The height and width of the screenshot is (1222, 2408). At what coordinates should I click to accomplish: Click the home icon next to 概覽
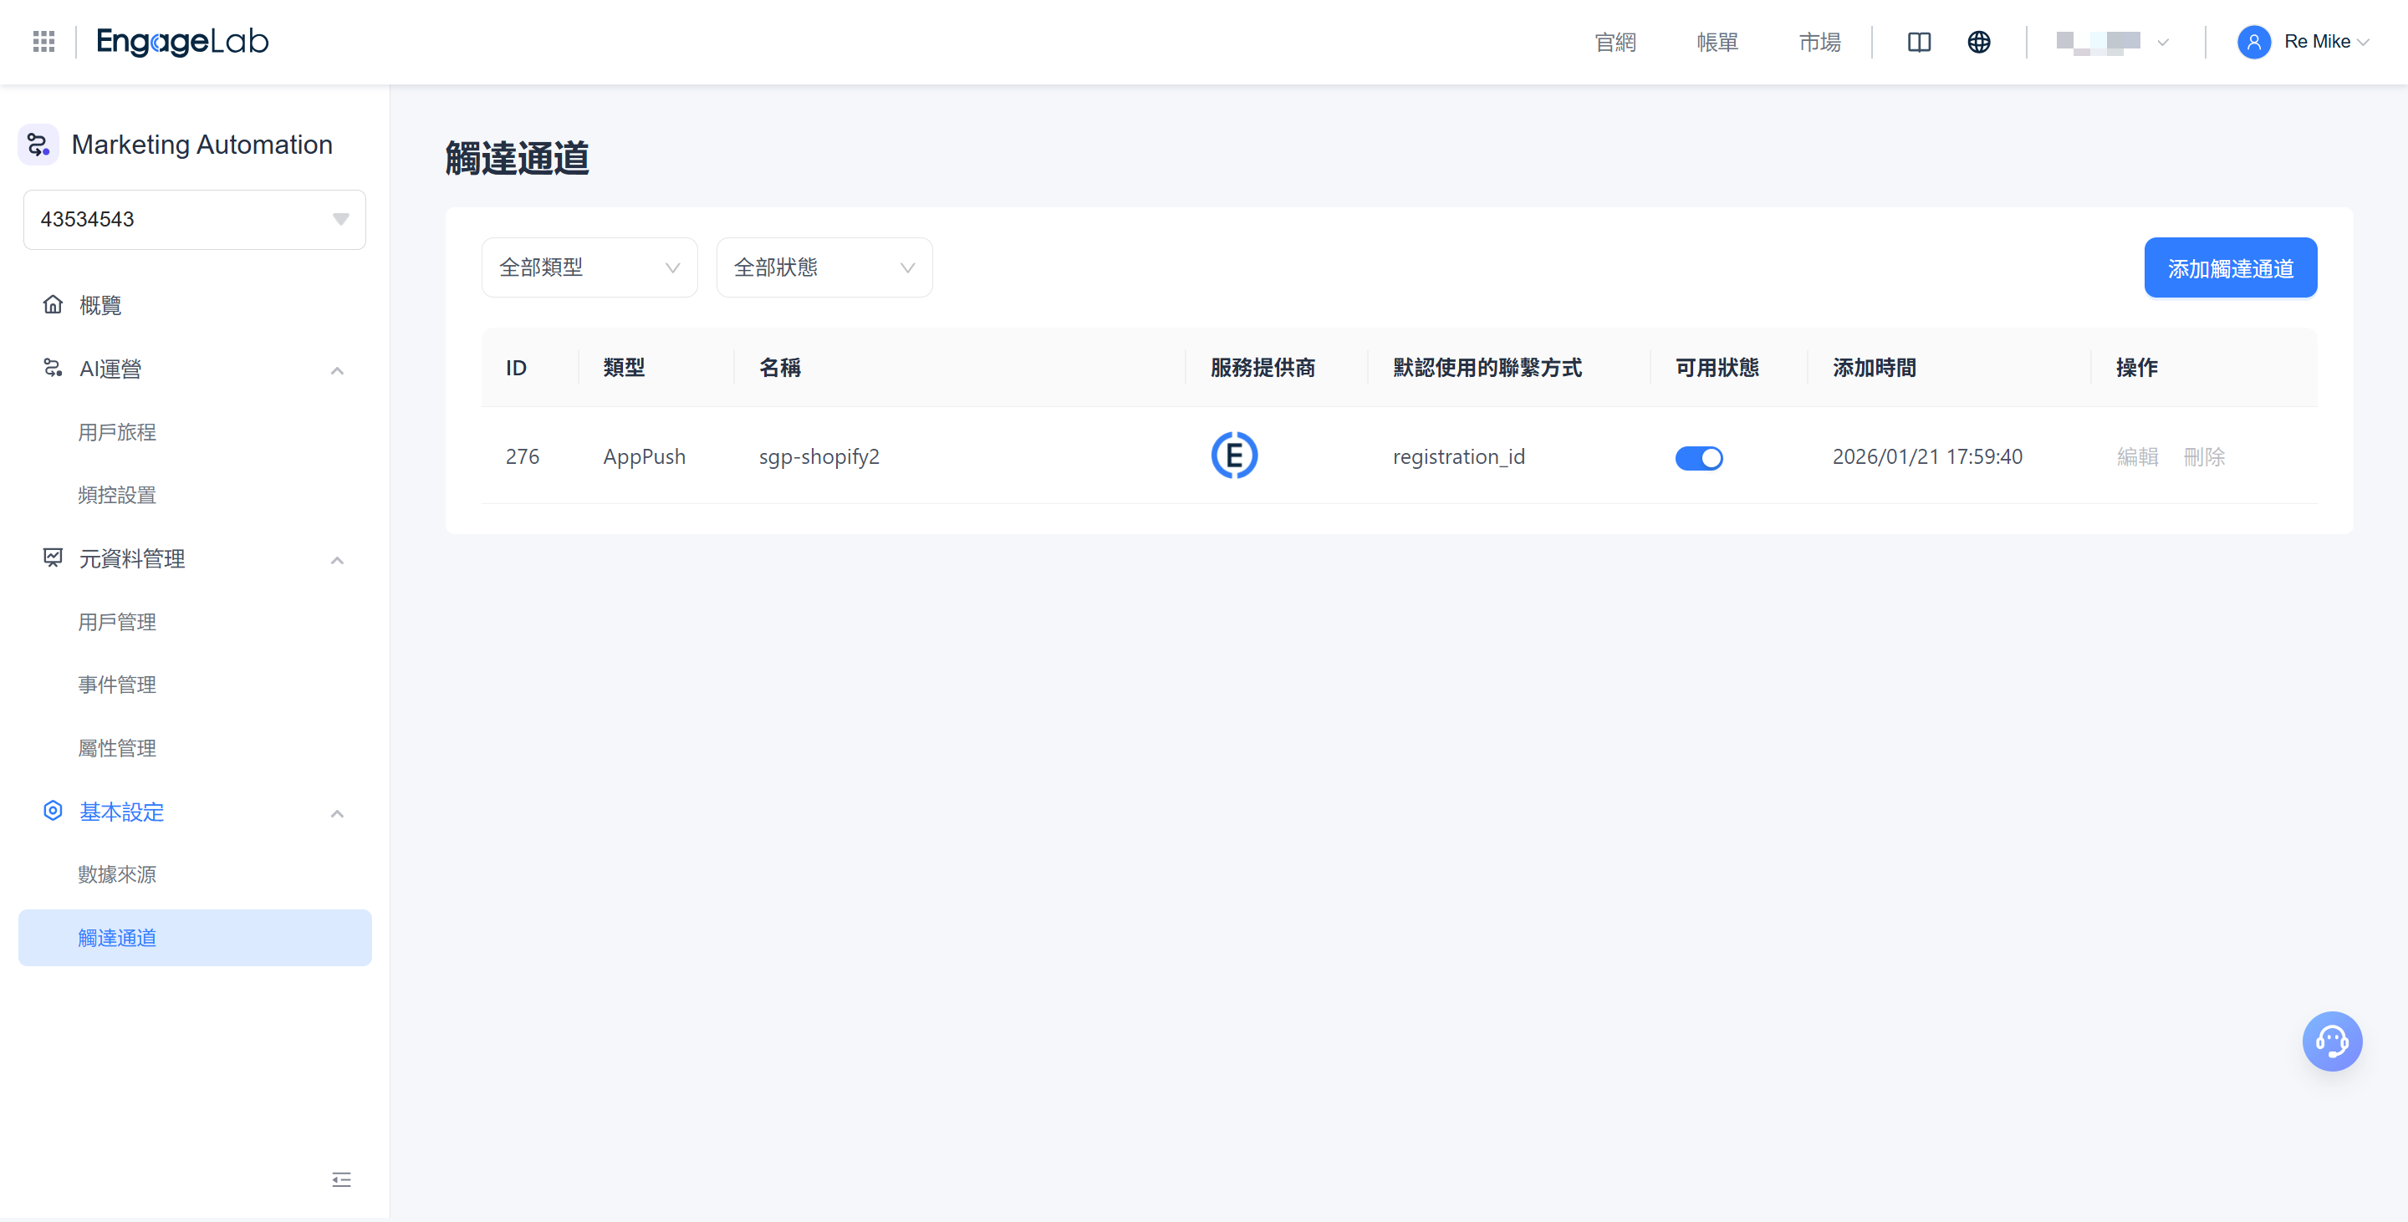click(x=54, y=303)
